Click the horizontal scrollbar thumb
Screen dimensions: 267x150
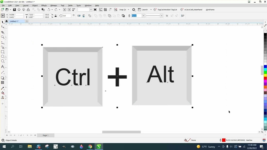pyautogui.click(x=121, y=132)
